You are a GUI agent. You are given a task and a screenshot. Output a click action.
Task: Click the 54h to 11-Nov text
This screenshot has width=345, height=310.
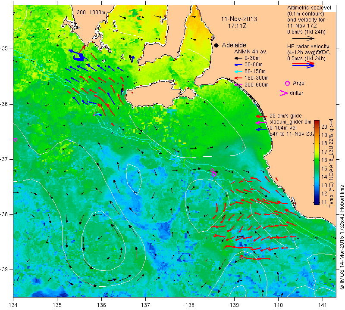tap(292, 134)
